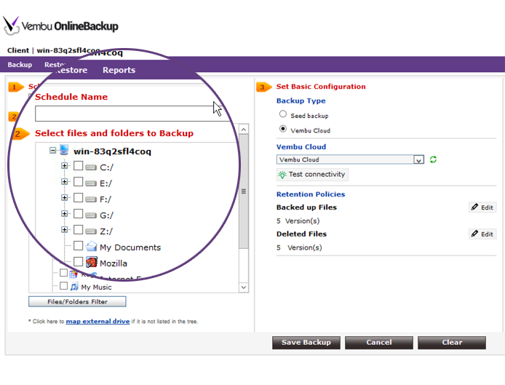Open the Reports menu

coord(119,70)
